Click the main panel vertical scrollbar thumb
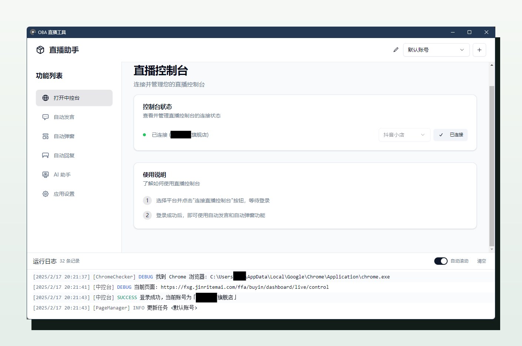 pos(492,166)
